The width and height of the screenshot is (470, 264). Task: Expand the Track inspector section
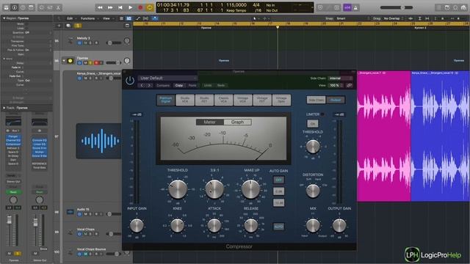(4, 108)
